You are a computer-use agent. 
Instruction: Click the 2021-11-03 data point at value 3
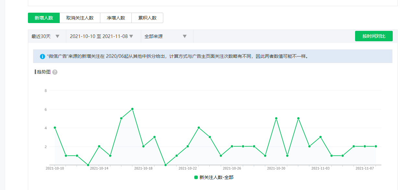pyautogui.click(x=320, y=137)
